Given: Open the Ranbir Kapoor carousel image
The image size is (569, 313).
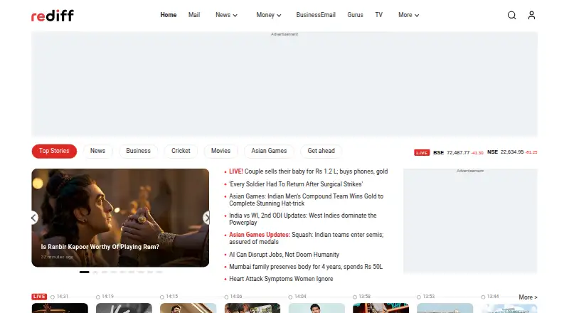Looking at the screenshot, I should pos(120,218).
